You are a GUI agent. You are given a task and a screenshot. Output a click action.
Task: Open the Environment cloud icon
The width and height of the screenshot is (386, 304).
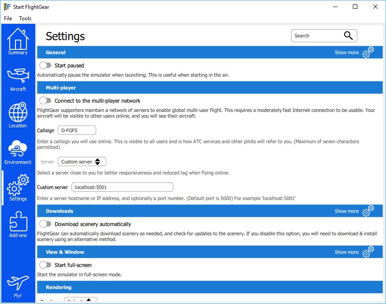[x=18, y=148]
